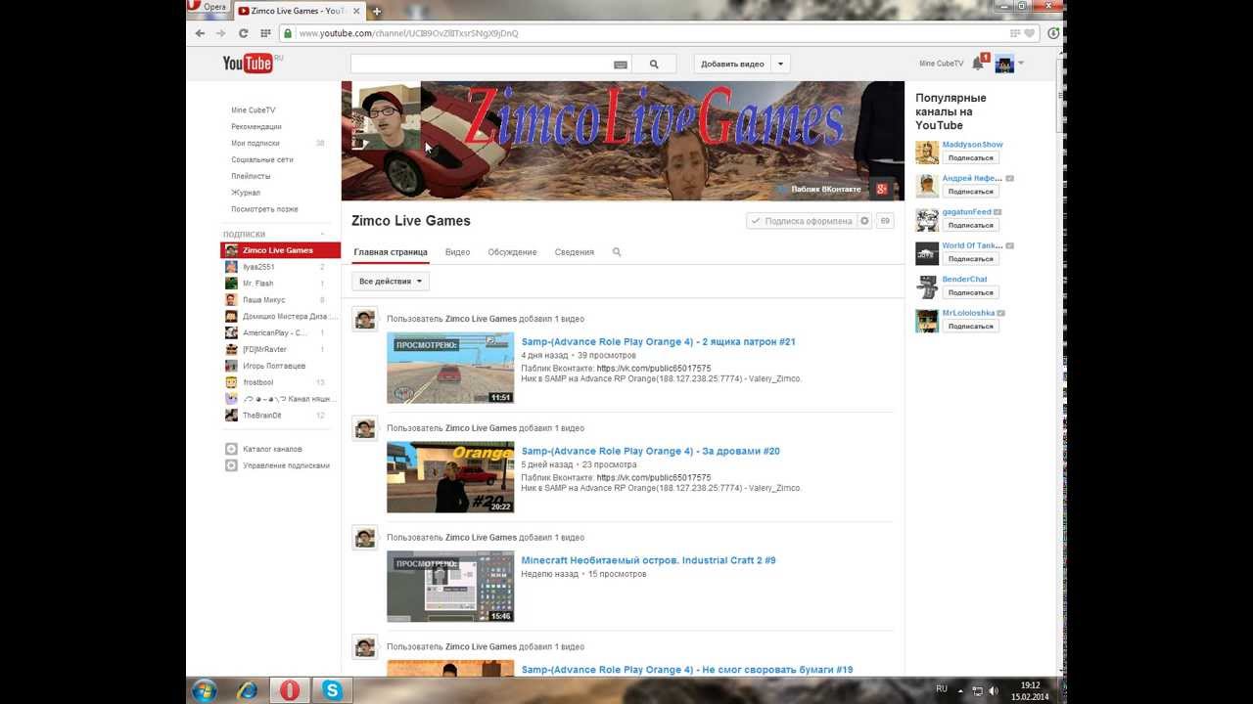Switch to the Обсуждение channel tab
This screenshot has height=704, width=1253.
[512, 252]
